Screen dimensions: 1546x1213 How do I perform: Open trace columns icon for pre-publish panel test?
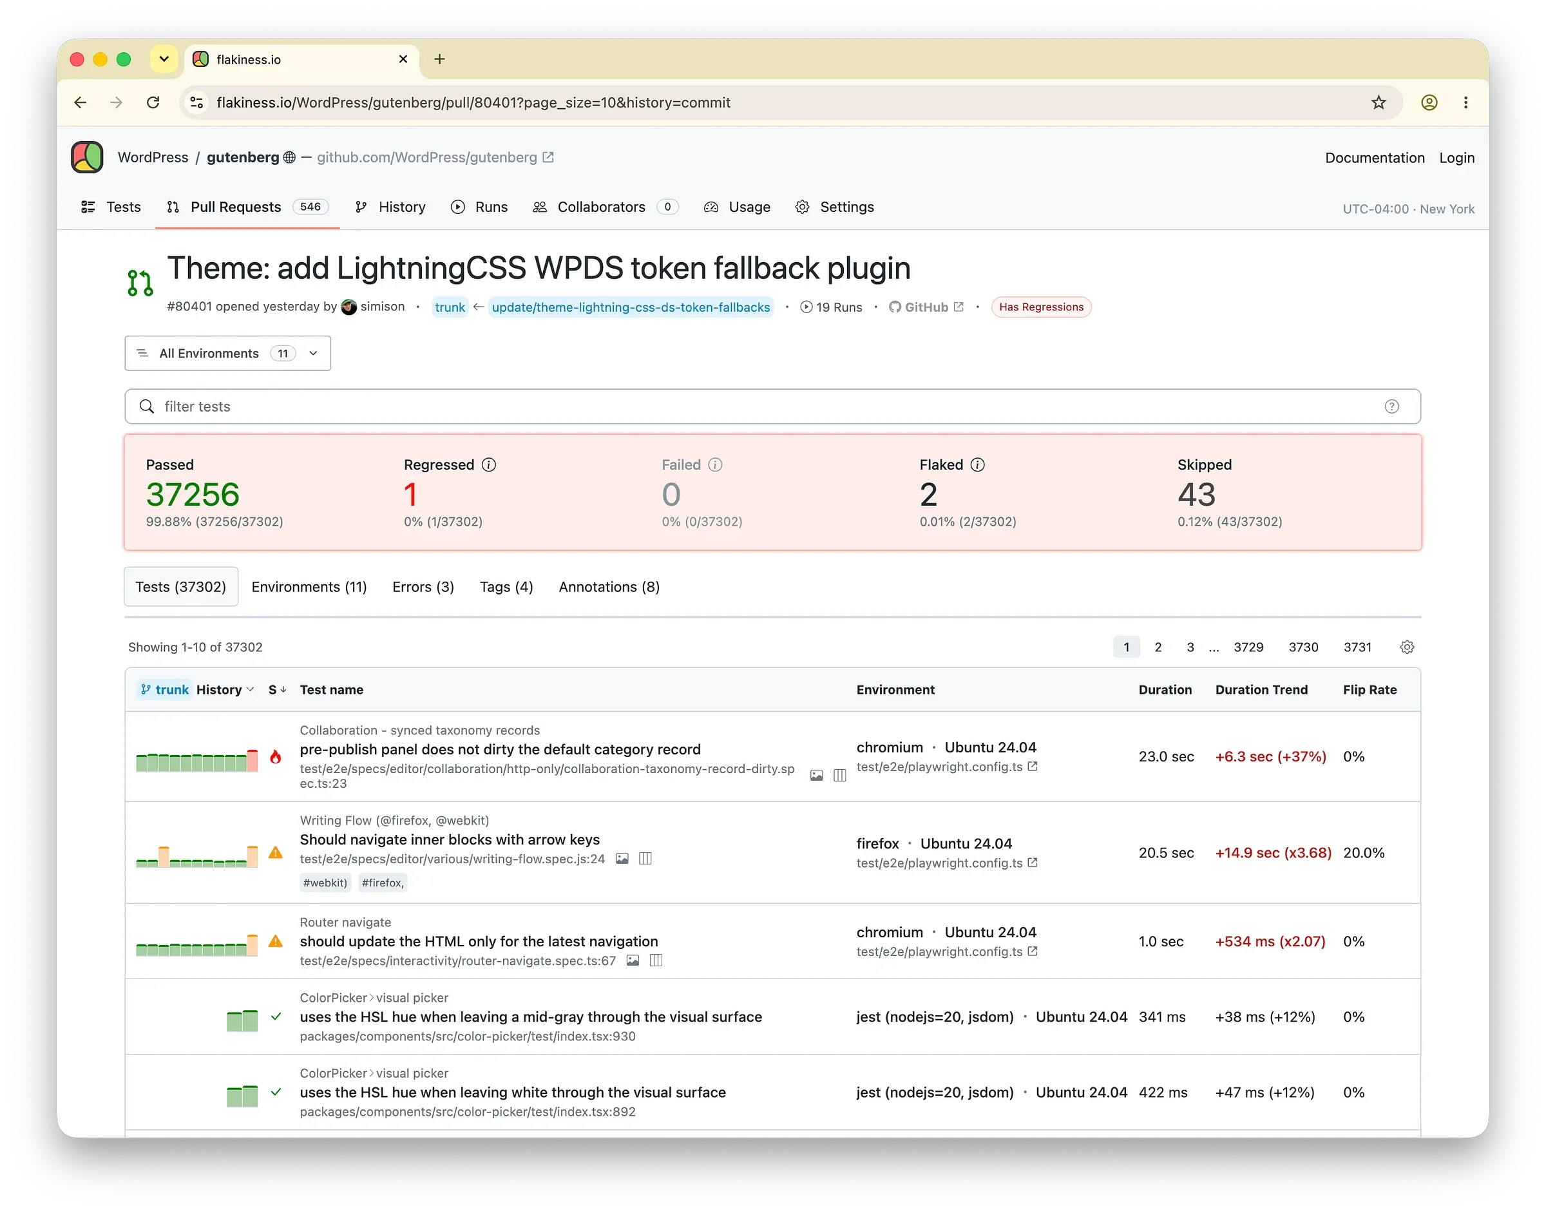pos(839,776)
